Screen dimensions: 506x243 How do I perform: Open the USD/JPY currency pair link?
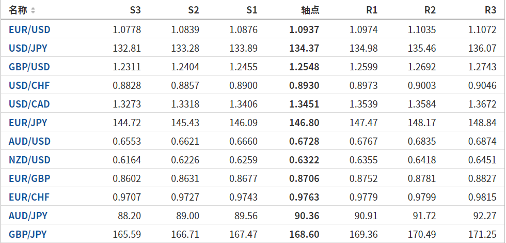28,49
